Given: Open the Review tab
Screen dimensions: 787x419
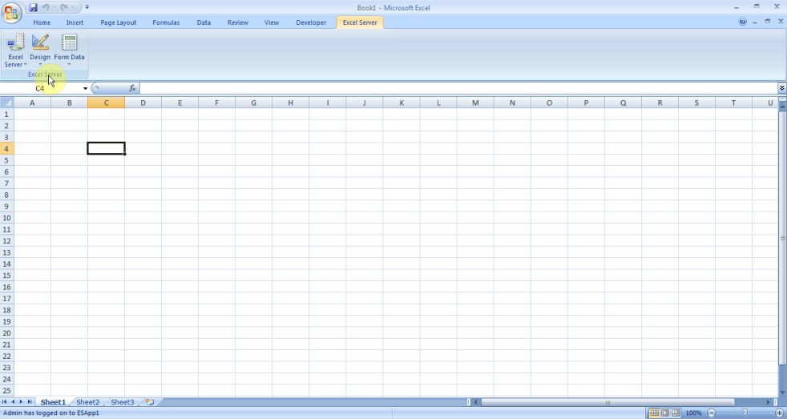Looking at the screenshot, I should [x=238, y=22].
